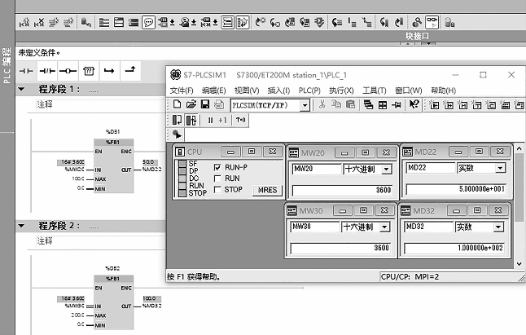Click the MW30 address field
Screen dimensions: 526x335
[x=314, y=227]
